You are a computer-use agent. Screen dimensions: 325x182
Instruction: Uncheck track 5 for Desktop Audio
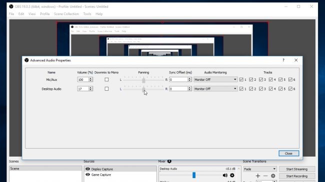280,89
